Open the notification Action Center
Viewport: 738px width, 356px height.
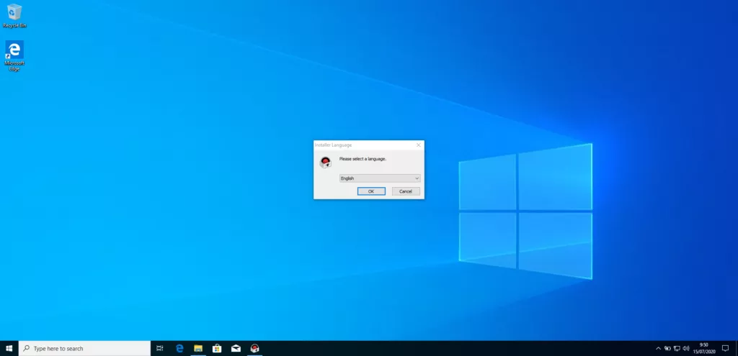coord(725,348)
